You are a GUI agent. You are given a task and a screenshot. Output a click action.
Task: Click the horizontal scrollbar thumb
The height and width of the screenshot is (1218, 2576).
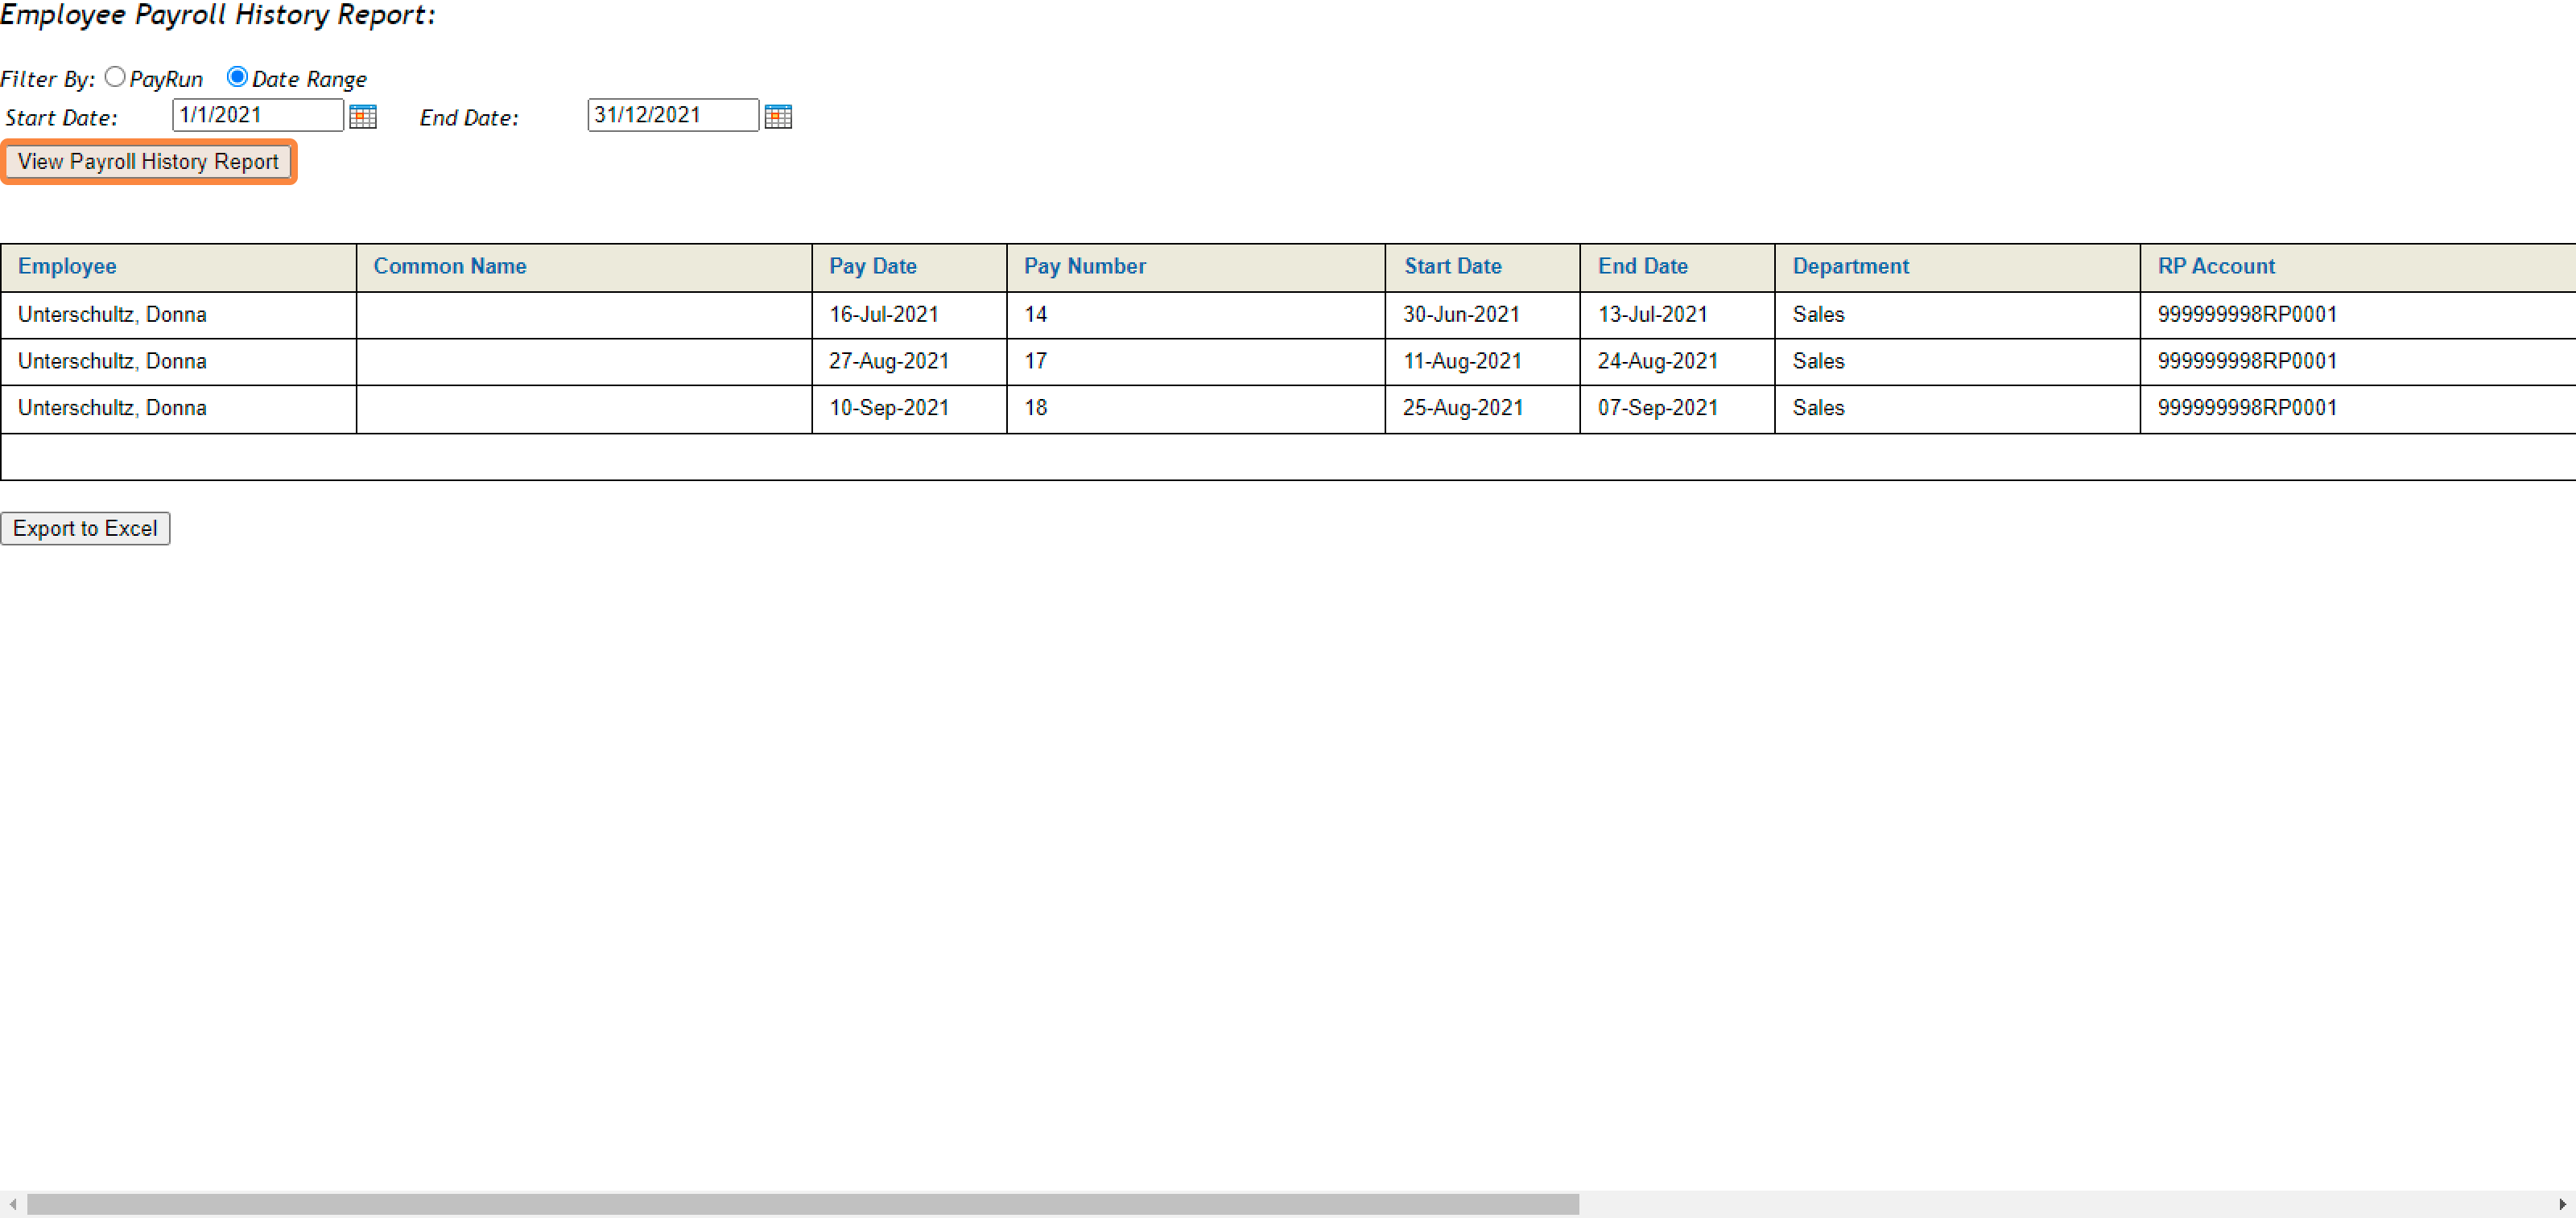pos(803,1204)
